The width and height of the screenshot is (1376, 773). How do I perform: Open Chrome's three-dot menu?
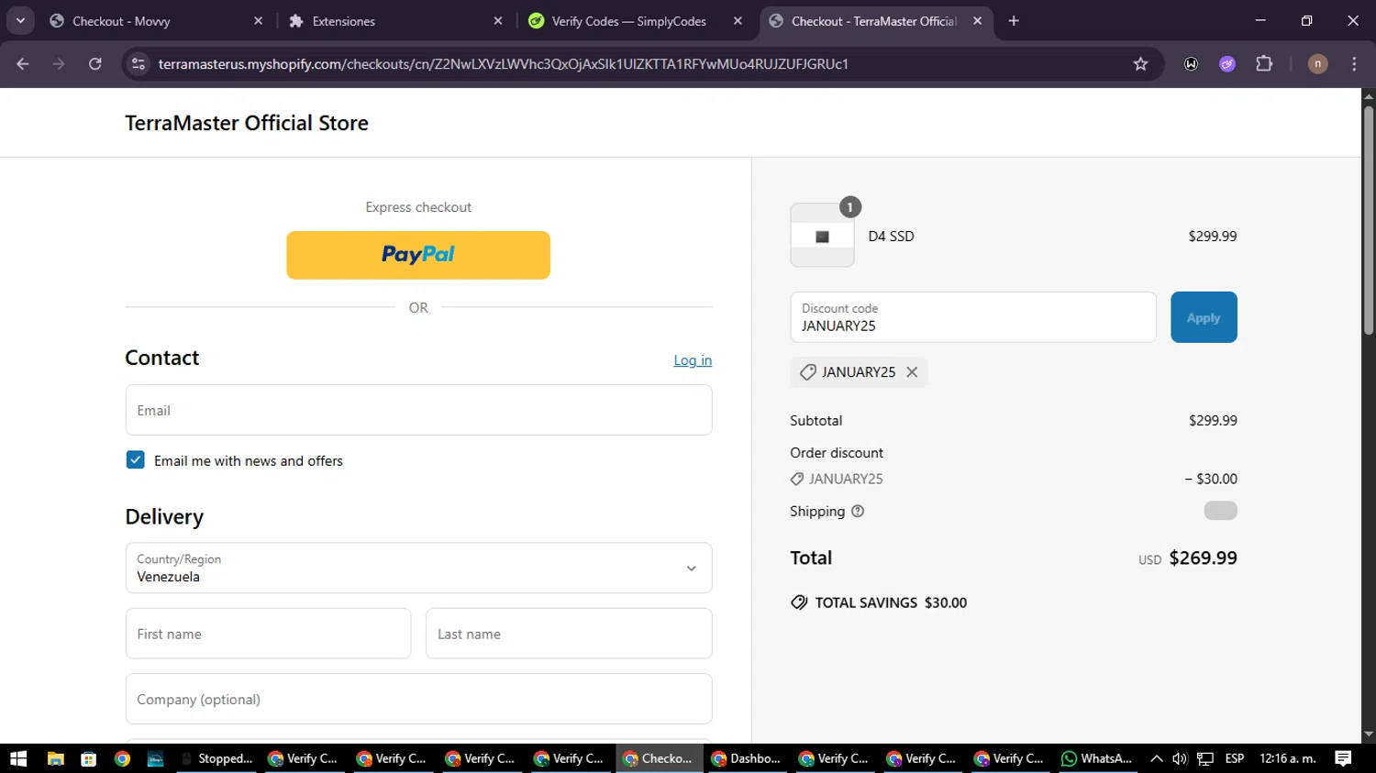coord(1354,64)
